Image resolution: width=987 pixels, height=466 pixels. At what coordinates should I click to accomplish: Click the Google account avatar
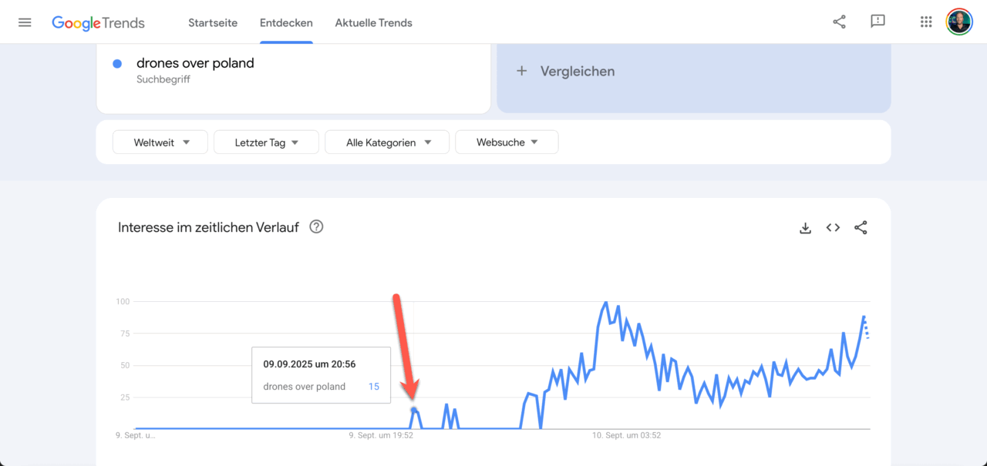tap(959, 22)
